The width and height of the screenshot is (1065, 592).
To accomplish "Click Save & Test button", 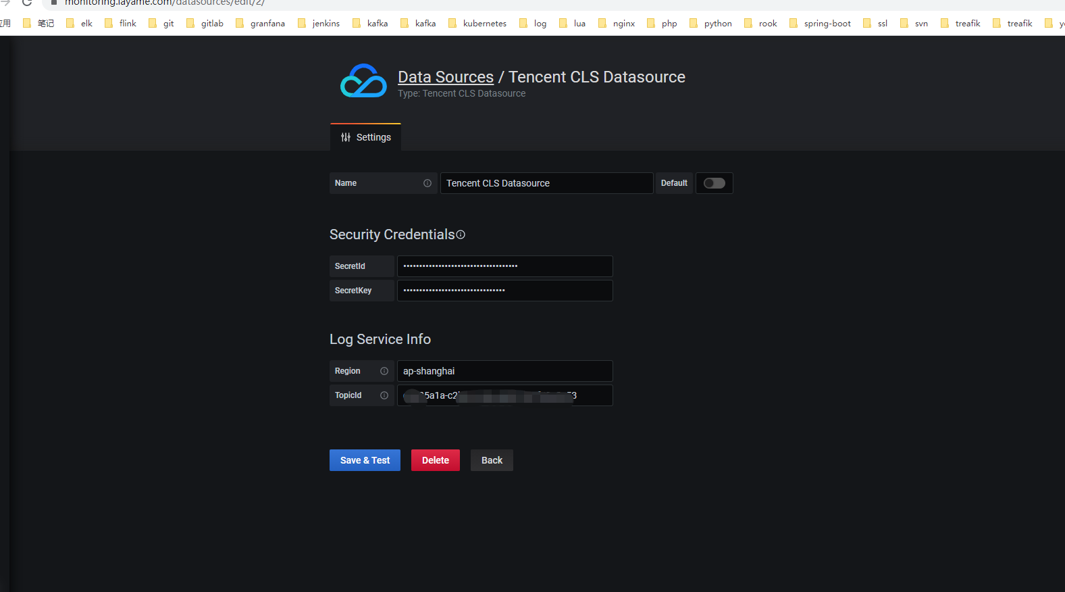I will point(365,460).
